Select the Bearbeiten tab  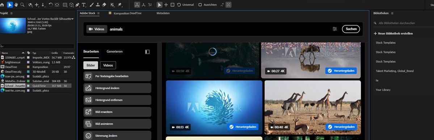click(91, 52)
